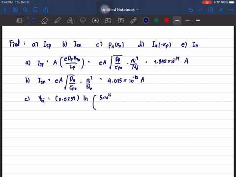Select the Lasso selection tool

[83, 21]
